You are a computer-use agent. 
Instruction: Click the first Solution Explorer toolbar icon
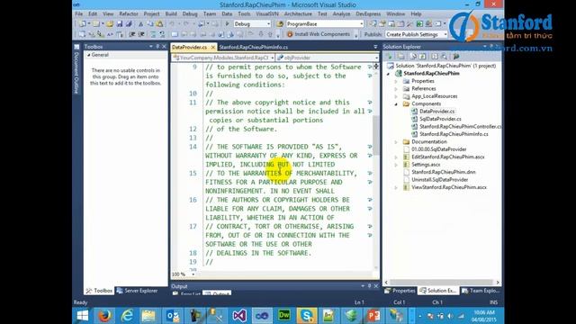coord(389,57)
